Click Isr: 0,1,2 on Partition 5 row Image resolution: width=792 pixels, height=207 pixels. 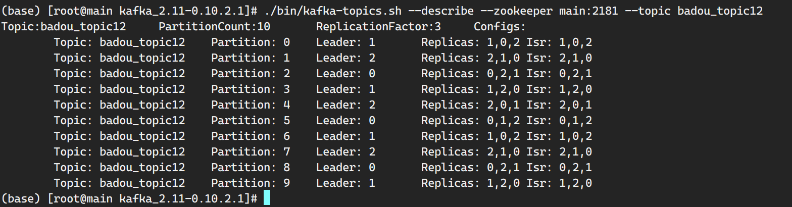pos(559,120)
